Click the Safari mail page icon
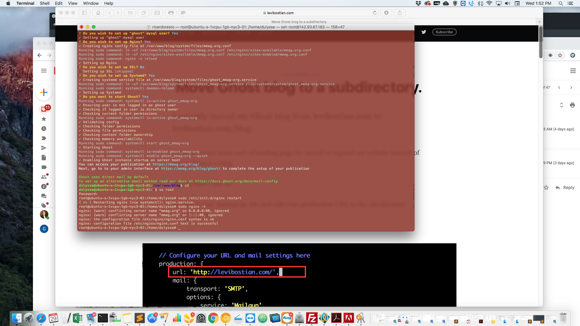The width and height of the screenshot is (580, 326). pos(157,13)
